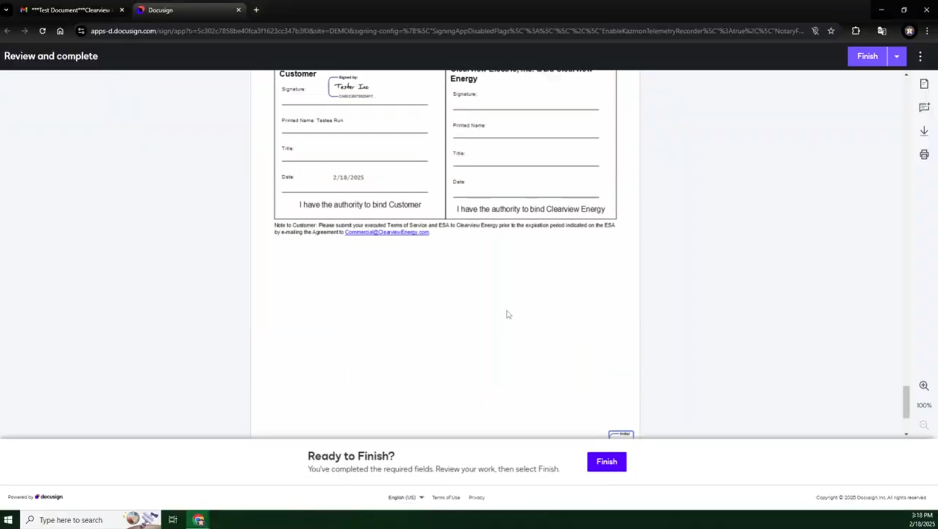Click the Tester Inc customer signature
Screen dimensions: 938x529
tap(352, 87)
